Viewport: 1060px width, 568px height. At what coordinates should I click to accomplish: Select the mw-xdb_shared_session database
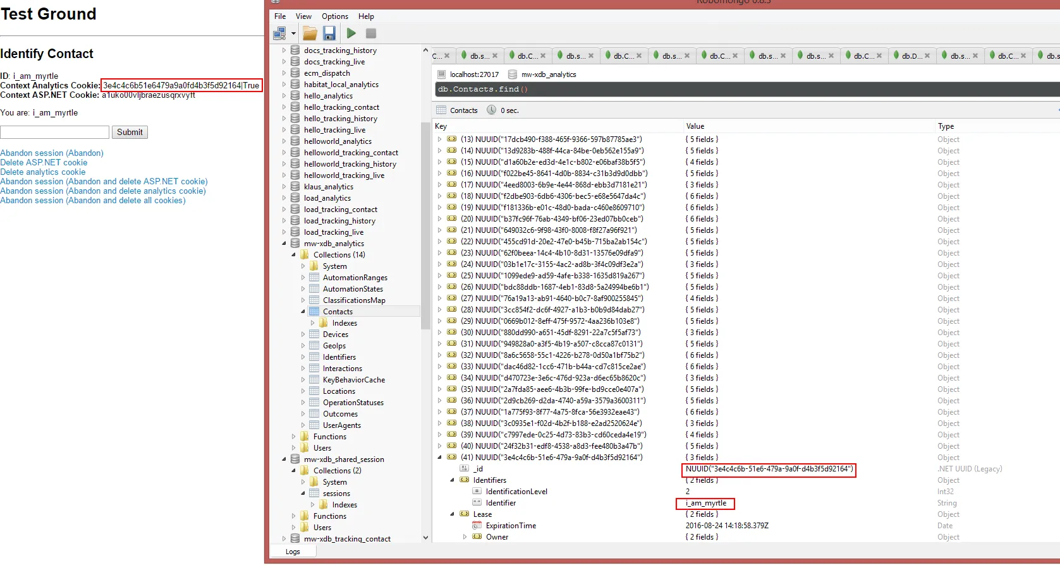point(344,459)
